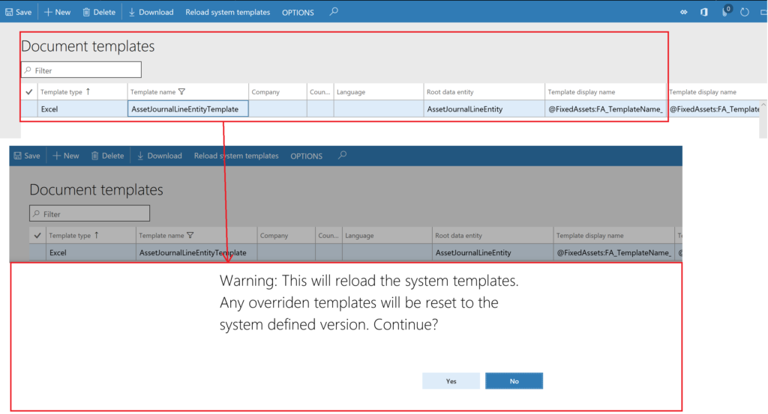The image size is (768, 414).
Task: Click Yes in the warning dialog
Action: [451, 381]
